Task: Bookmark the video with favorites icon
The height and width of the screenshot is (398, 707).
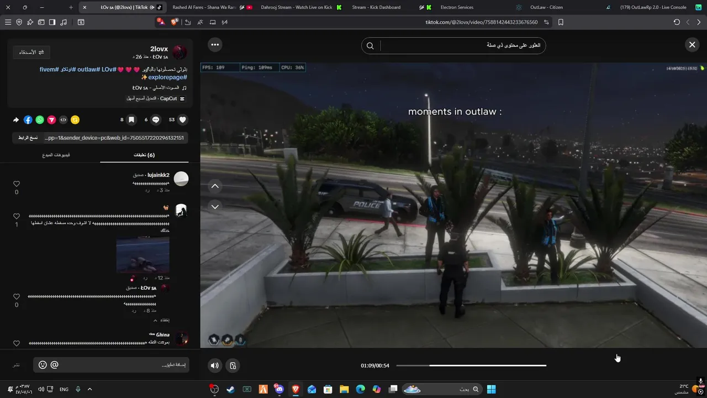Action: 131,119
